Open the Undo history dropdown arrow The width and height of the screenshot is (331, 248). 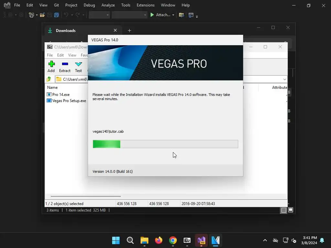[x=72, y=15]
